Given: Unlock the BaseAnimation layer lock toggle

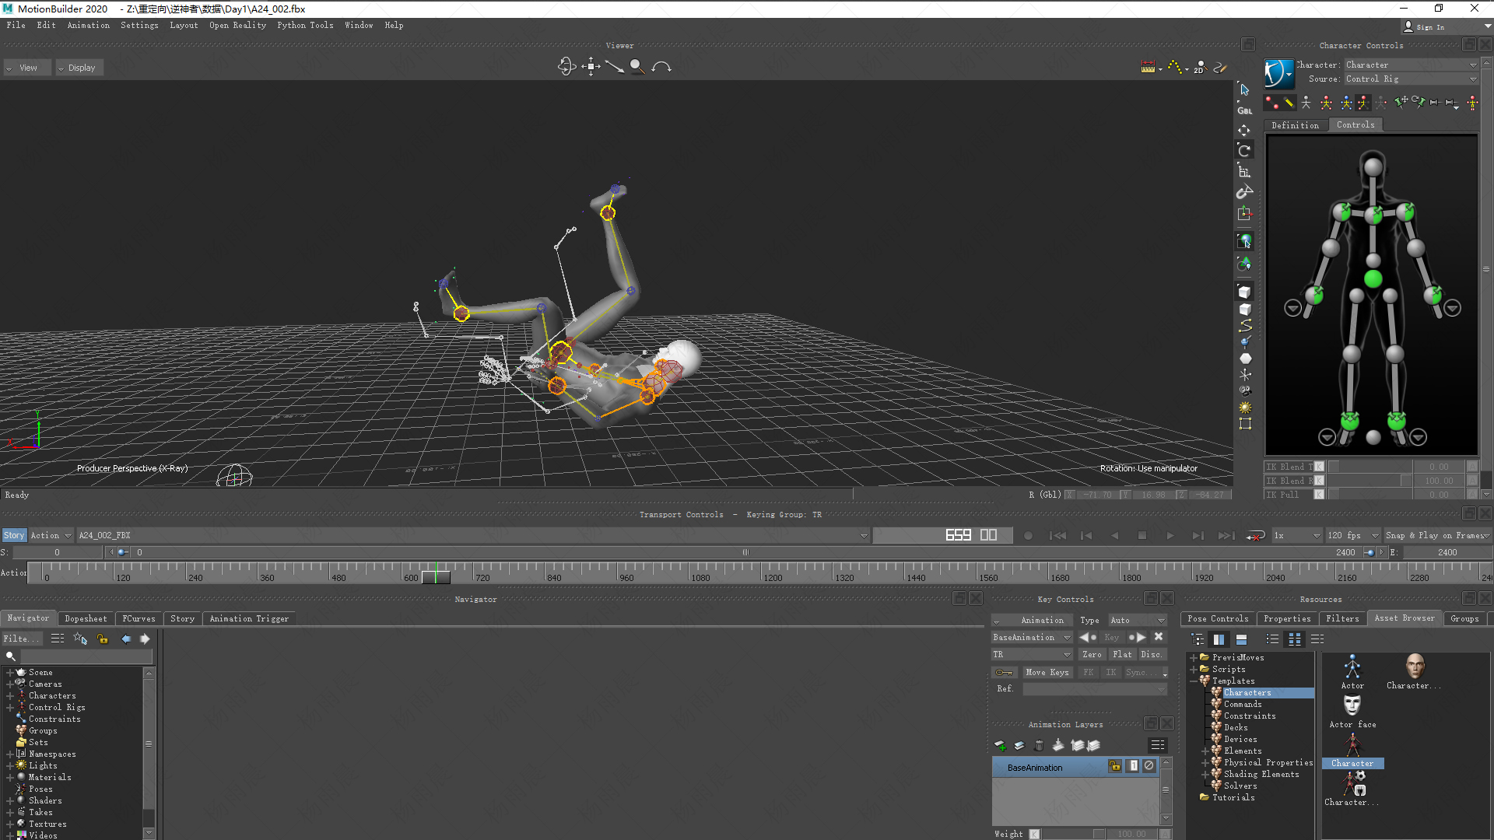Looking at the screenshot, I should (1114, 766).
